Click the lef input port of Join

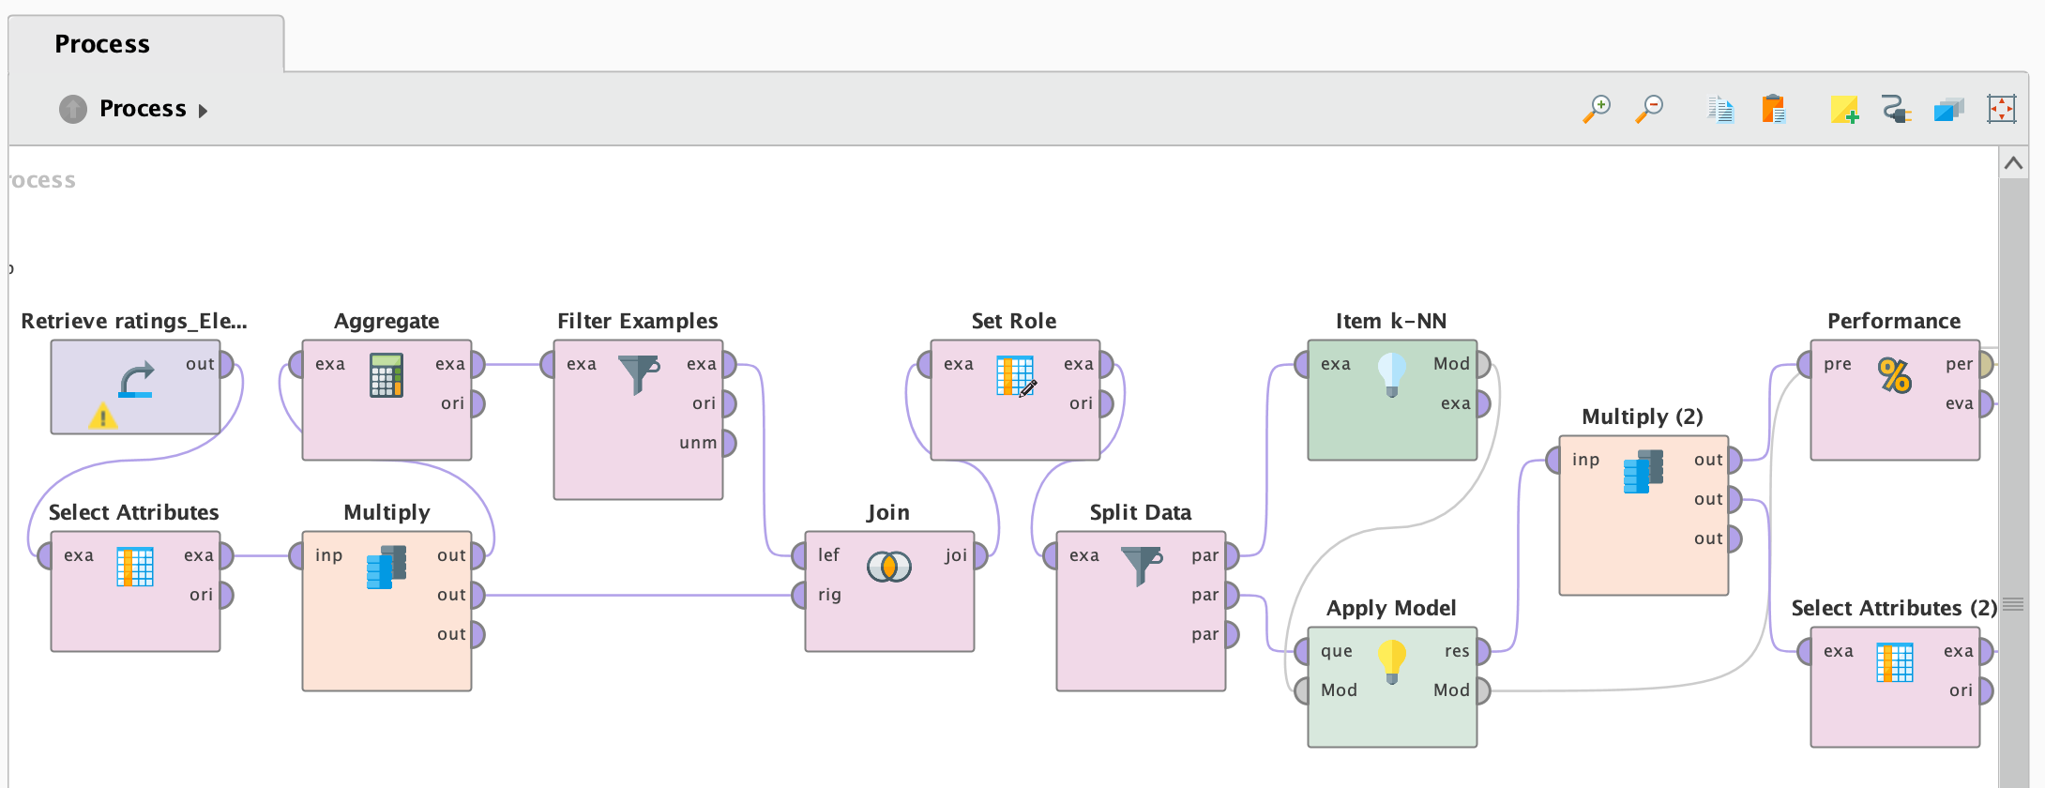coord(799,555)
